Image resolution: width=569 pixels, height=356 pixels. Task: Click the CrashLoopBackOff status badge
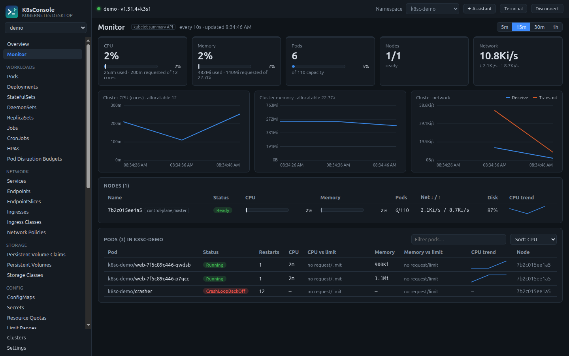click(x=226, y=291)
